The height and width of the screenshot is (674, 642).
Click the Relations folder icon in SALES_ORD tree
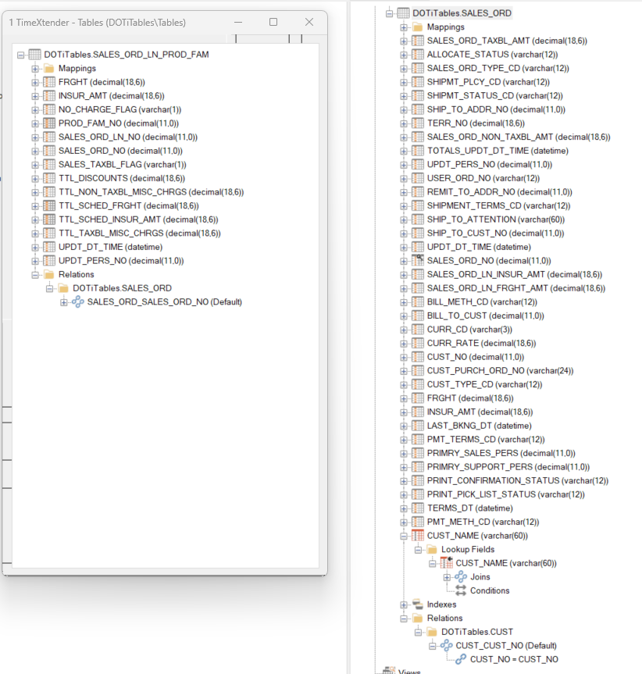418,618
